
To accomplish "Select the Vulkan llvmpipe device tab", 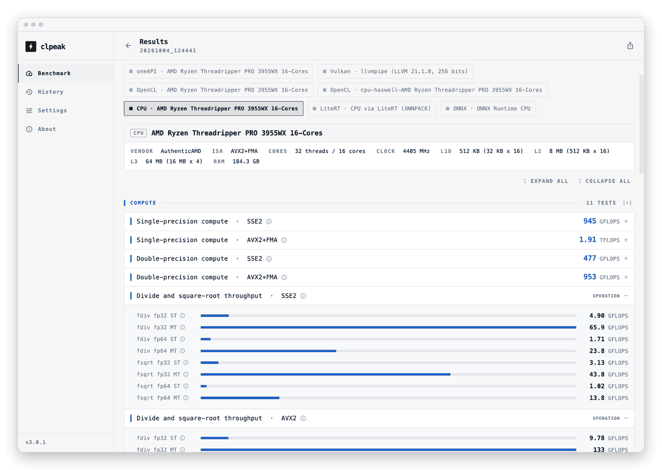I will tap(396, 71).
